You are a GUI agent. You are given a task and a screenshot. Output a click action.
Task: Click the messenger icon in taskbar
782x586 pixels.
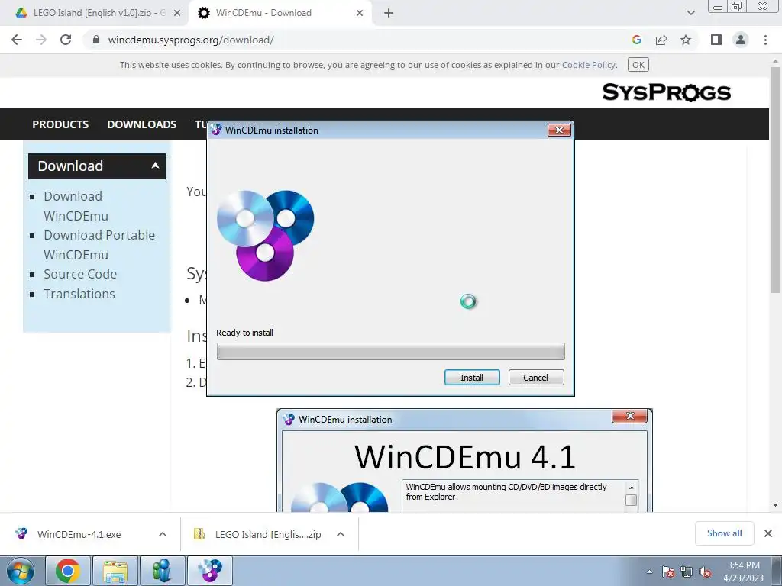[162, 571]
